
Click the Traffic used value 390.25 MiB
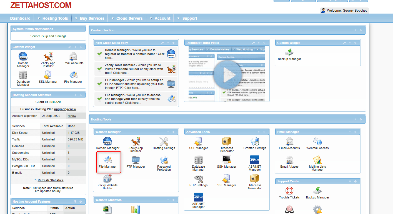[76, 139]
